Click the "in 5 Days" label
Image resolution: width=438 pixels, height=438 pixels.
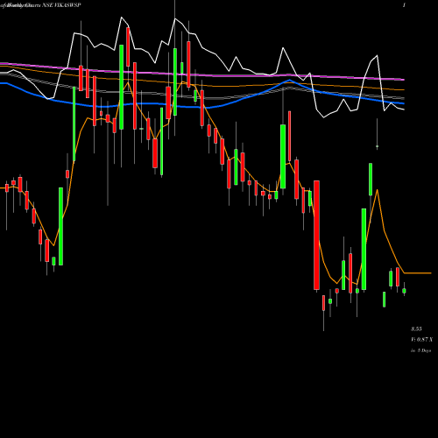[x=421, y=350]
